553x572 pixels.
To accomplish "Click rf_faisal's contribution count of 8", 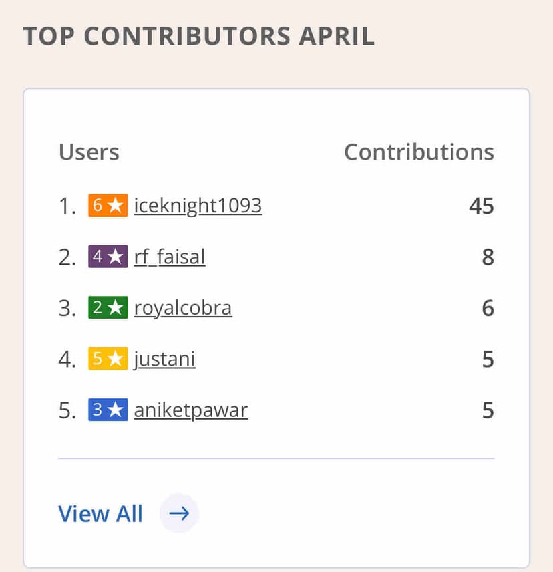I will coord(488,257).
